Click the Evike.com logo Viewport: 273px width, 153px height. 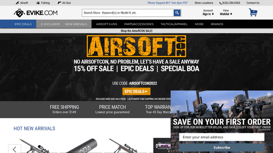tap(36, 13)
